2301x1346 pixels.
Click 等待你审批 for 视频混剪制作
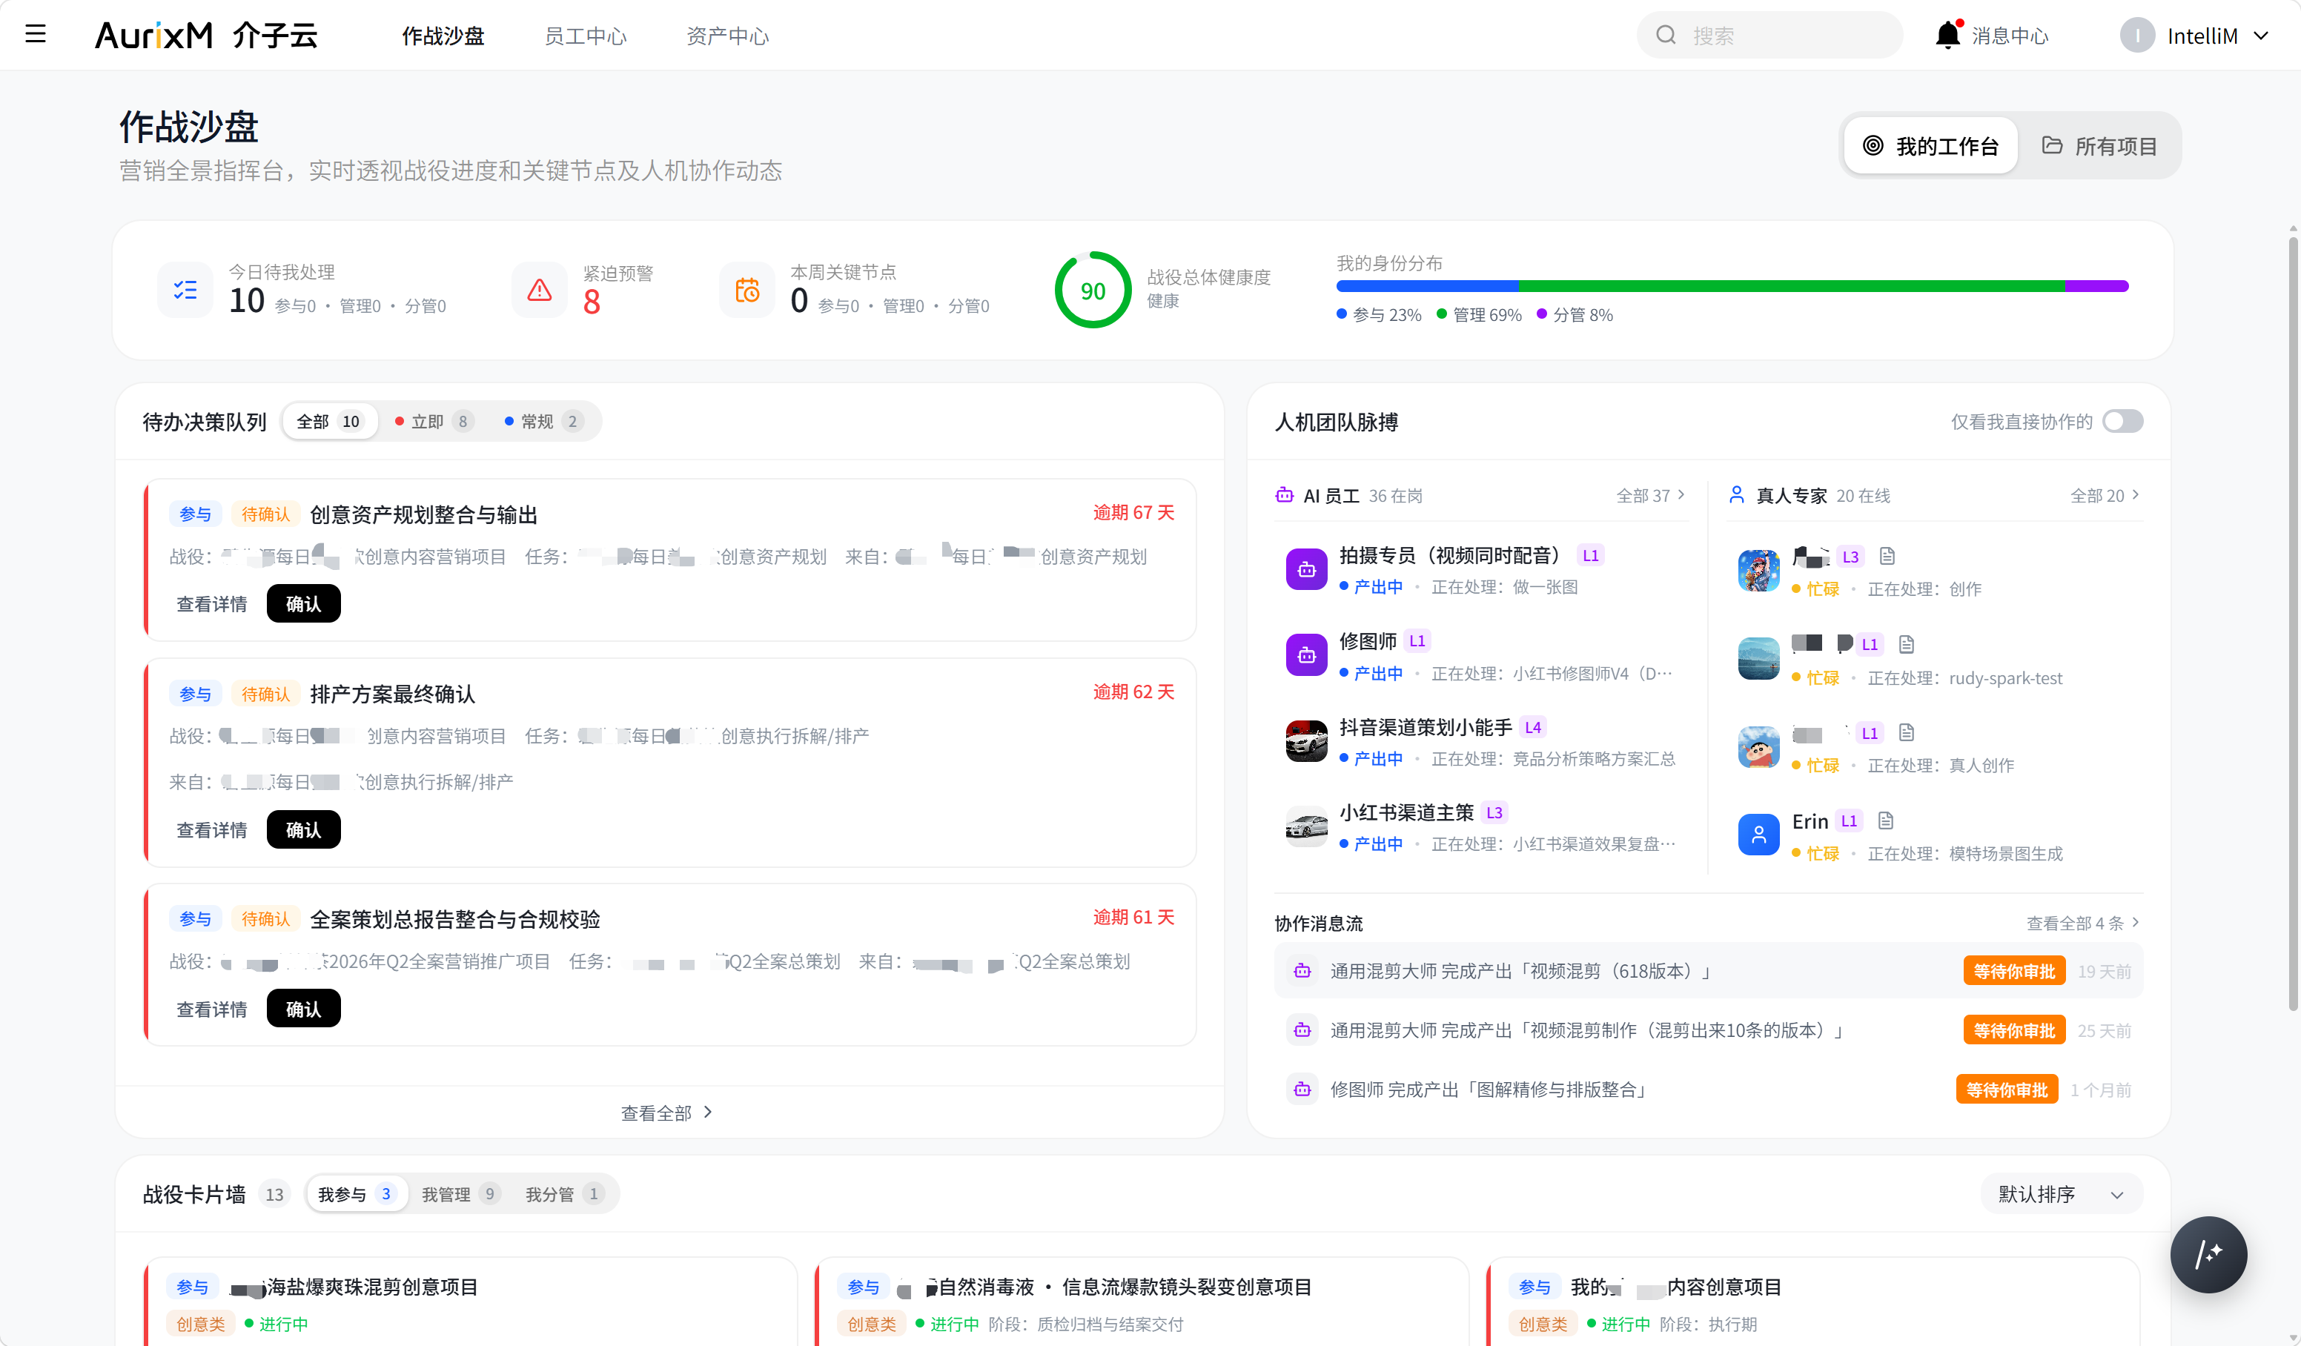[x=2014, y=1030]
